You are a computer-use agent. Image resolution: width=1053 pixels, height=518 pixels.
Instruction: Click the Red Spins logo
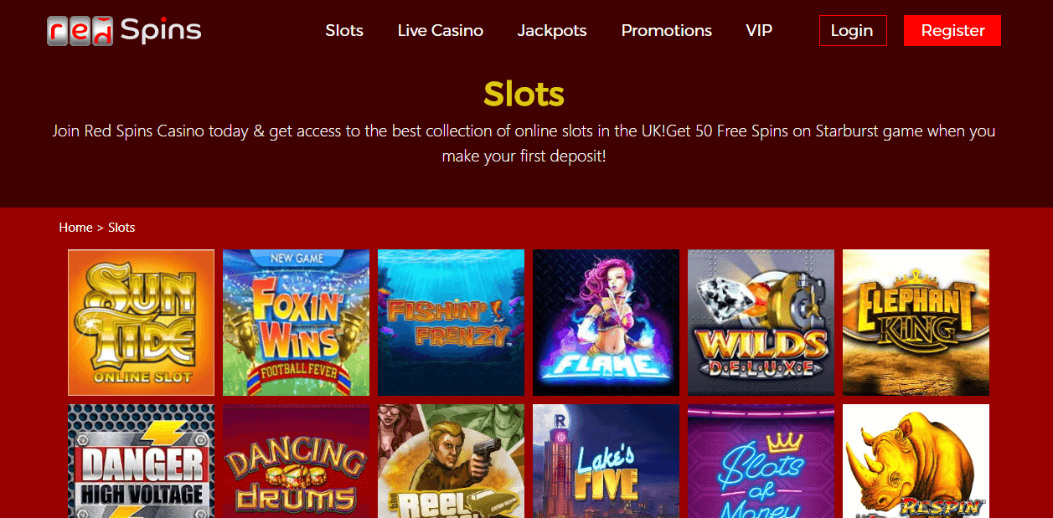tap(124, 31)
